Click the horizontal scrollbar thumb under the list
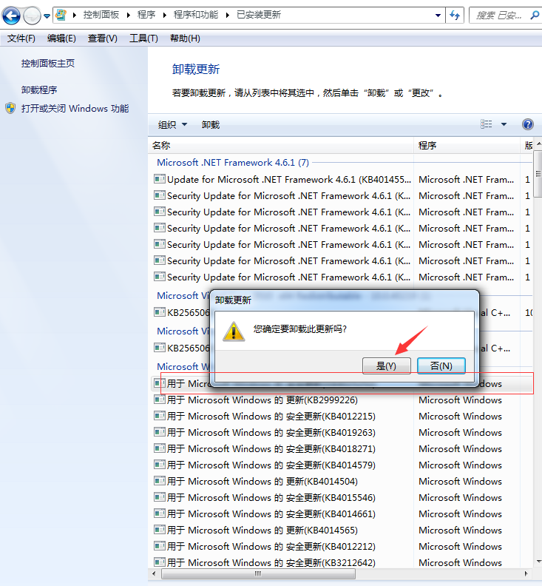 pyautogui.click(x=258, y=573)
